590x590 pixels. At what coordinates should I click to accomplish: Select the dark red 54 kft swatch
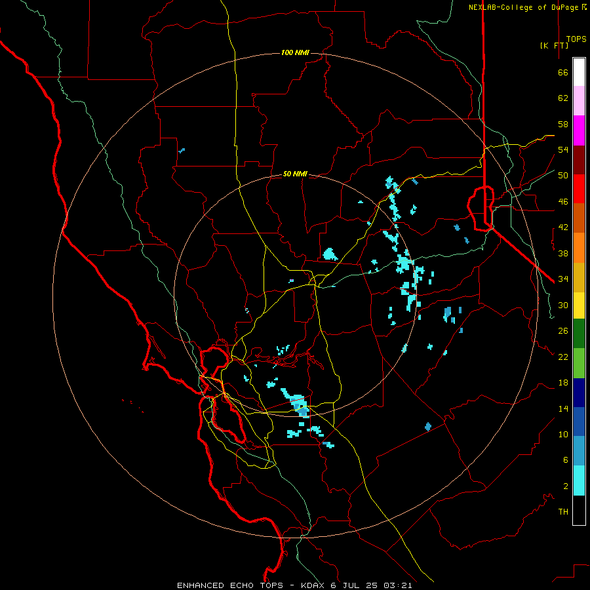[579, 160]
